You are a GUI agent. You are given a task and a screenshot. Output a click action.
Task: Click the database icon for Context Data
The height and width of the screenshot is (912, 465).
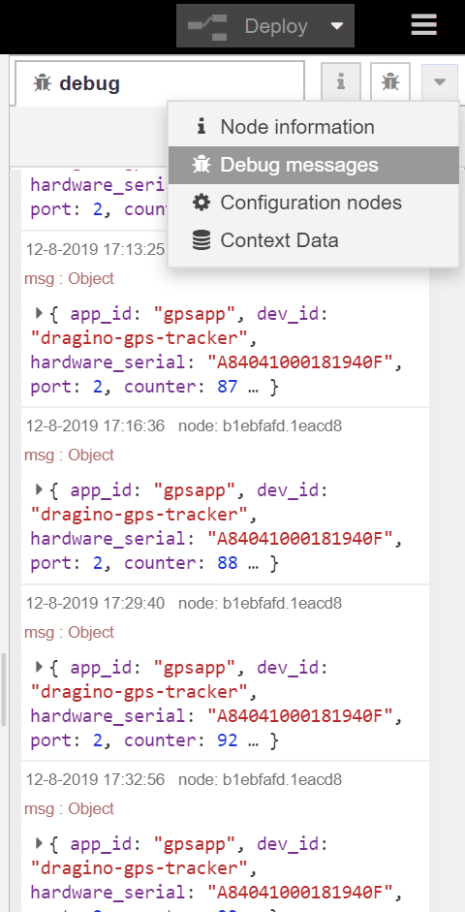(x=201, y=240)
